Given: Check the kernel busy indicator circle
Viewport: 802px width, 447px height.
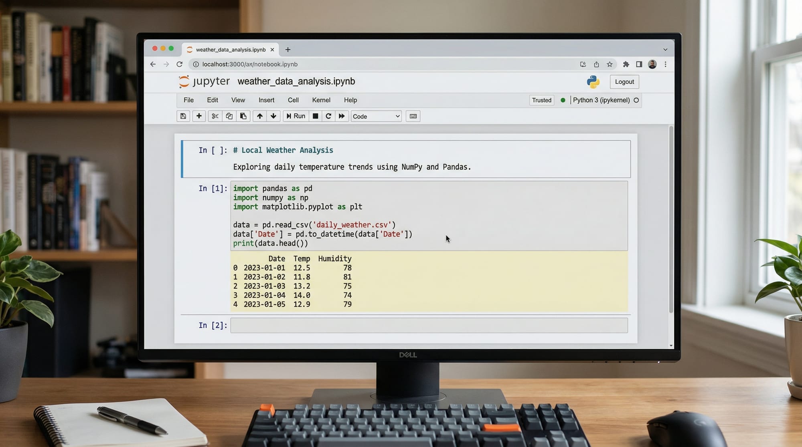Looking at the screenshot, I should pos(636,100).
